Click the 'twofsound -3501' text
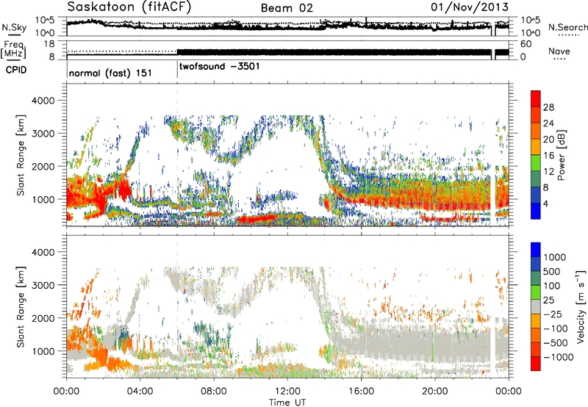 click(x=219, y=66)
